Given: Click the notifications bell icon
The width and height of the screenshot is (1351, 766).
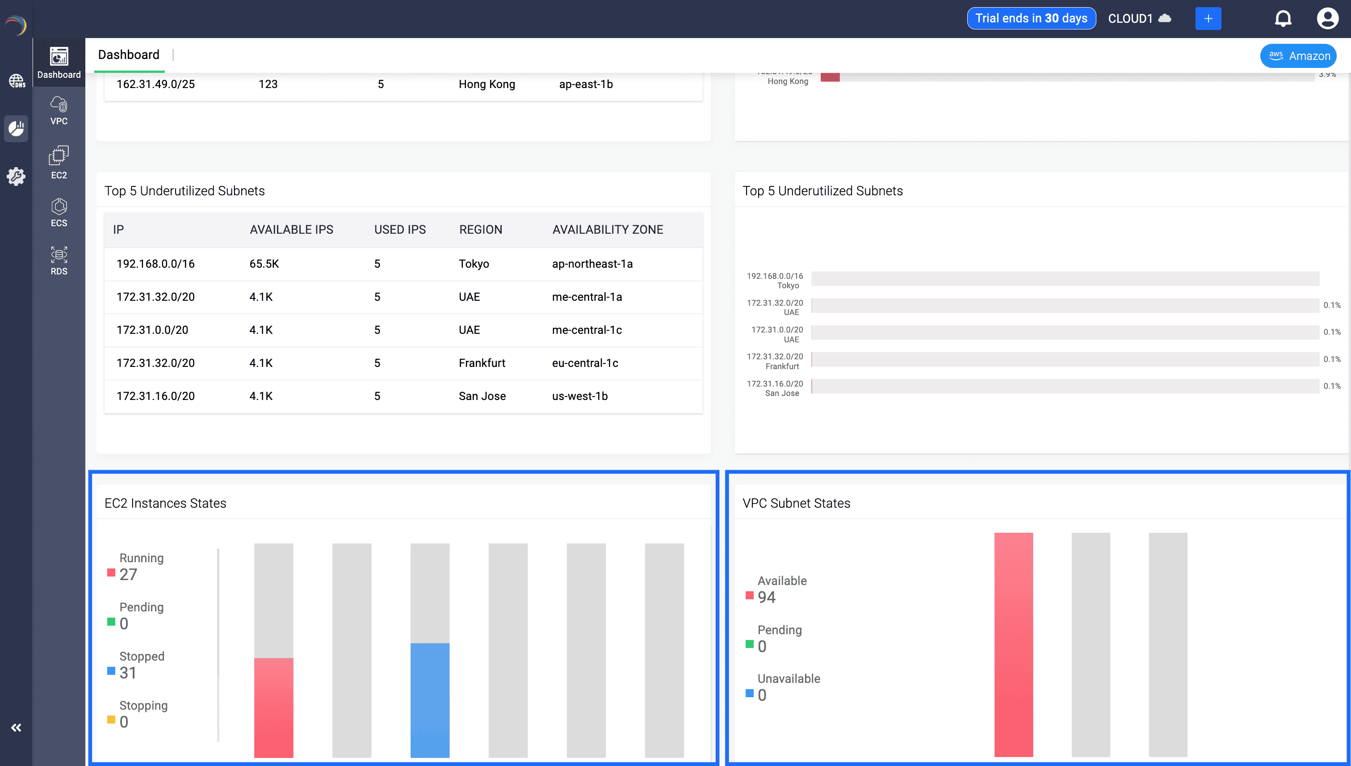Looking at the screenshot, I should click(x=1283, y=19).
